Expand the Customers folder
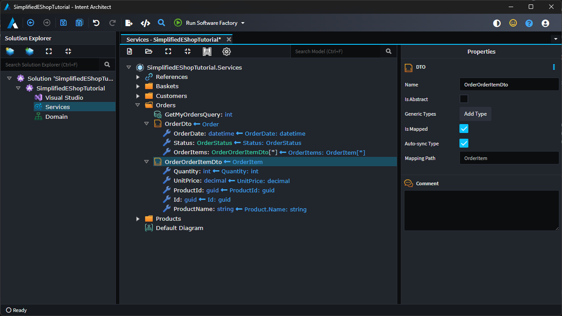562x316 pixels. click(138, 96)
